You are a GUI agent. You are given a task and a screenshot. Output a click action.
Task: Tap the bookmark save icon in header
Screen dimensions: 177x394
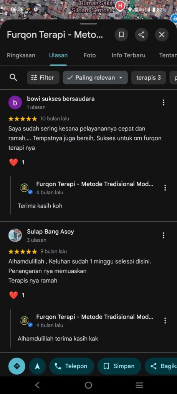point(121,35)
